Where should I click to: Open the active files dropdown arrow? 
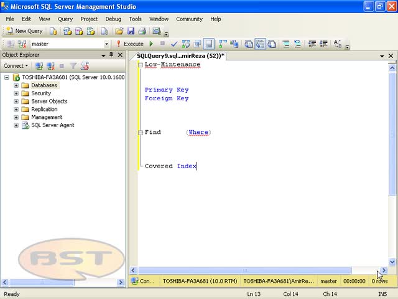click(x=382, y=56)
